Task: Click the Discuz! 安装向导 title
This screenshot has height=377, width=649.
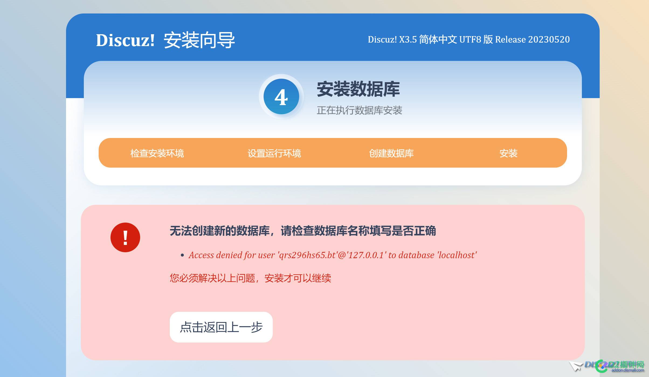Action: (x=165, y=40)
